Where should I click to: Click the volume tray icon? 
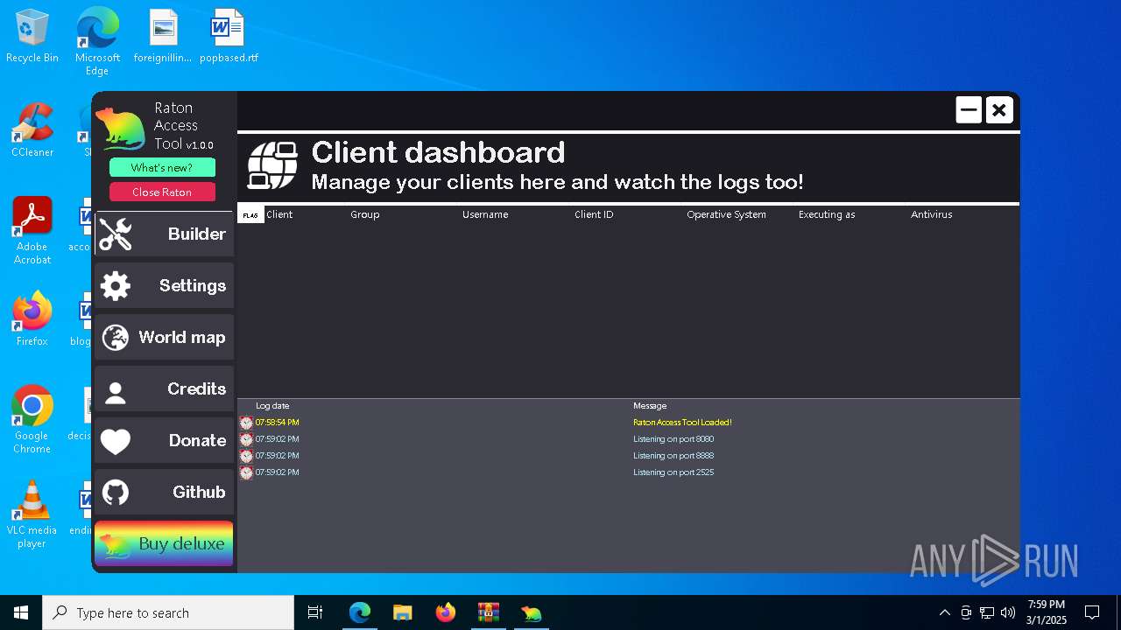tap(1008, 612)
